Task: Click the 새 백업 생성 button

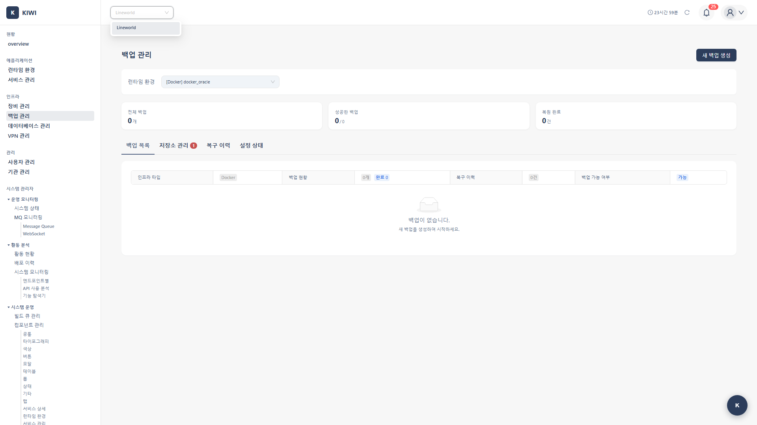Action: [716, 55]
